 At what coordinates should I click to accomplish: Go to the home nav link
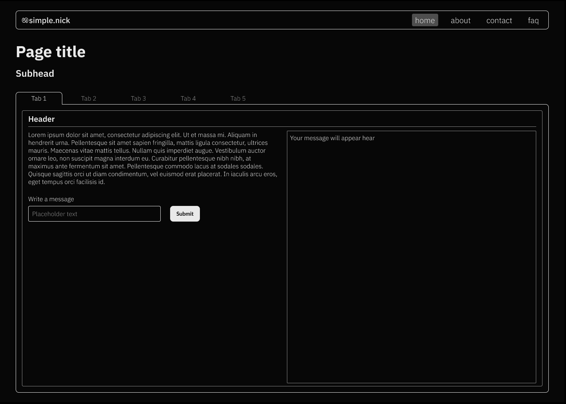(425, 20)
